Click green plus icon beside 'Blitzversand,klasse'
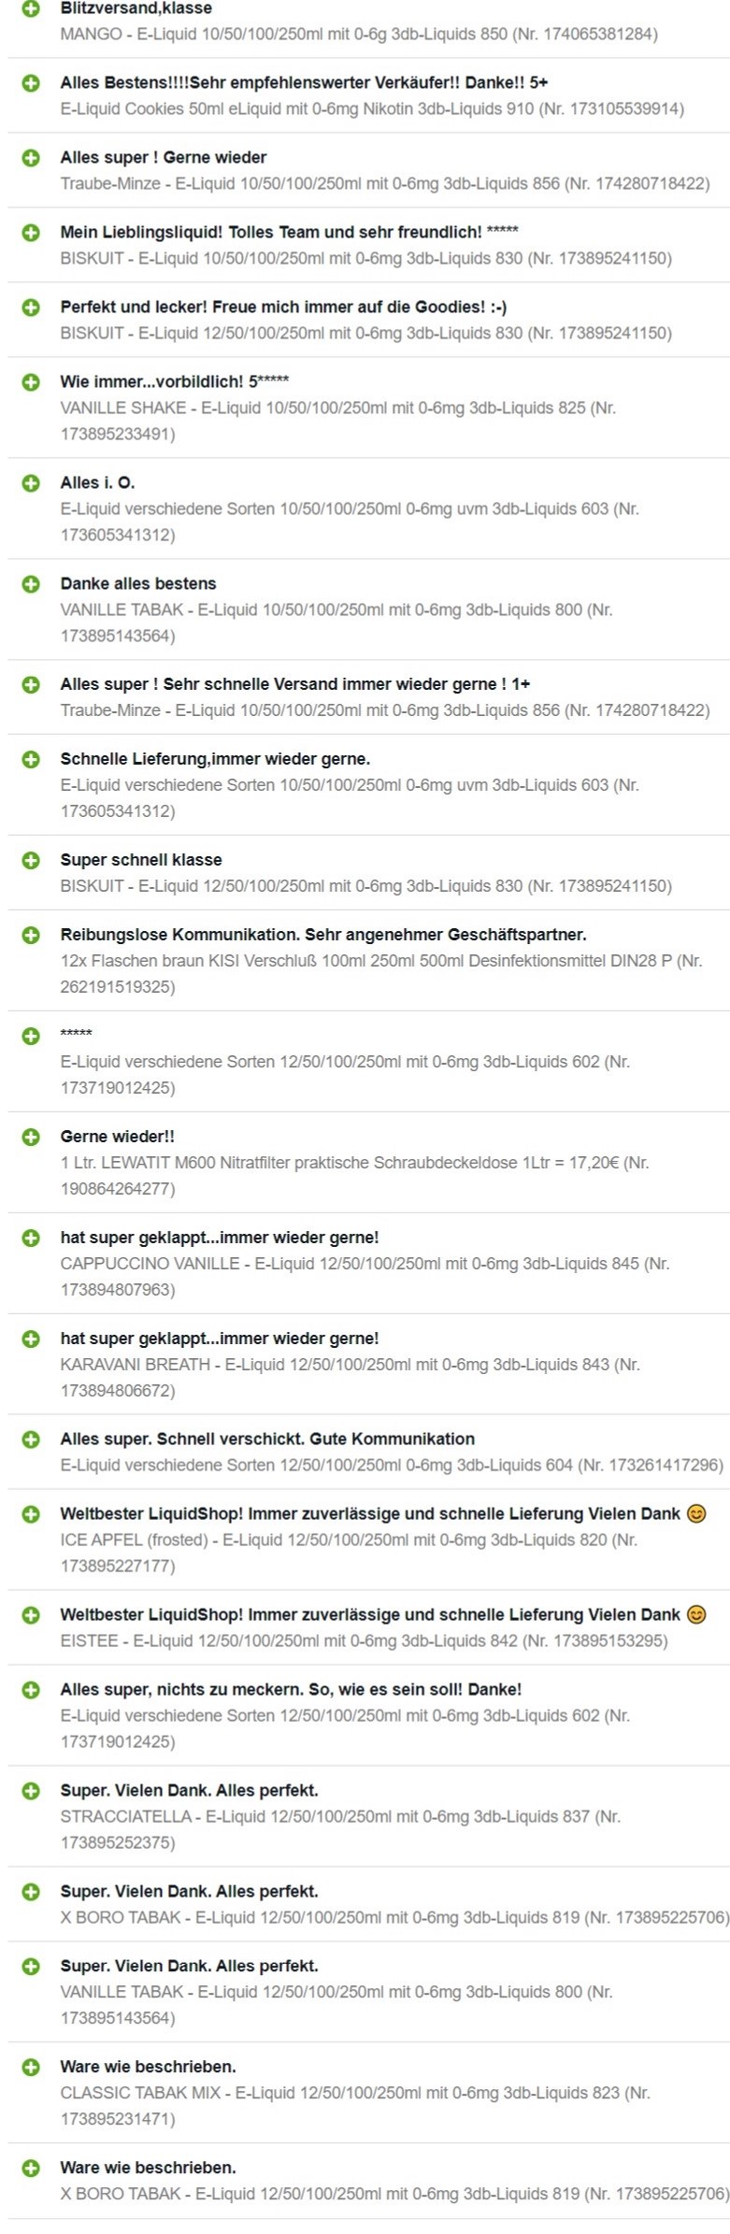Viewport: 730px width, 2234px height. 31,8
